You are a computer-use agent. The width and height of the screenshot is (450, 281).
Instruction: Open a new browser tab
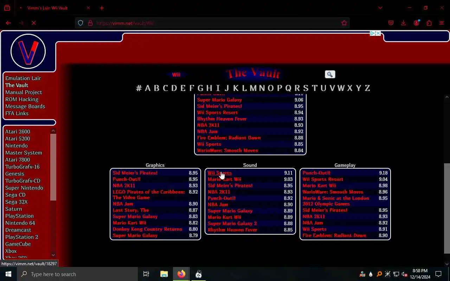coord(102,8)
